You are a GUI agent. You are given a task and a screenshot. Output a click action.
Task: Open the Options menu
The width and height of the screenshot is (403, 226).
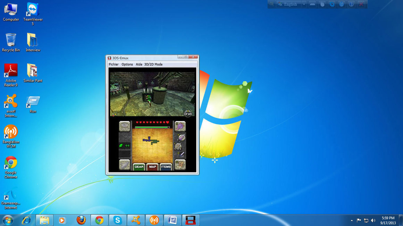coord(127,64)
